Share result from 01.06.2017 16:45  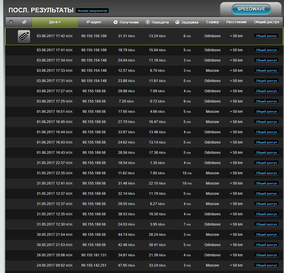pos(266,122)
